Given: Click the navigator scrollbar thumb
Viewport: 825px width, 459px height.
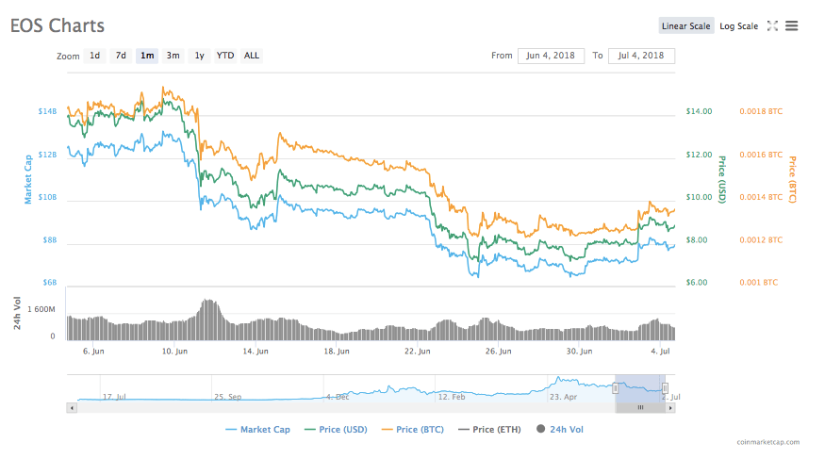Looking at the screenshot, I should click(639, 408).
